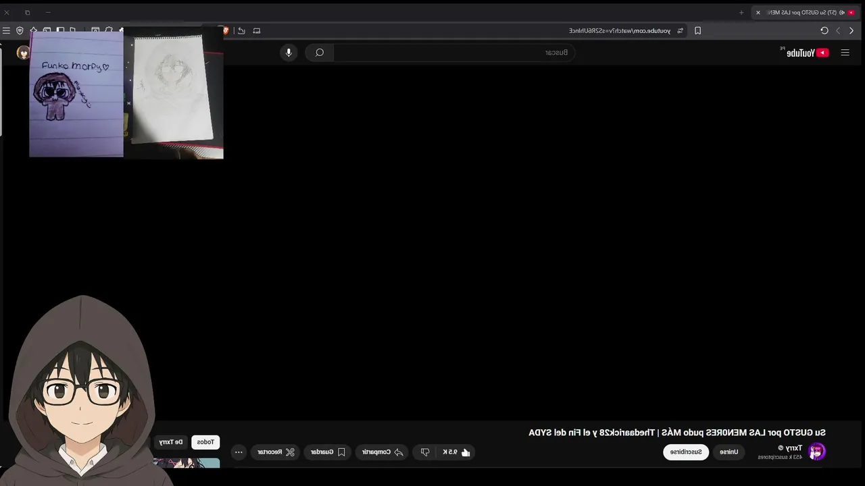
Task: Open the user profile avatar on YouTube
Action: tap(23, 53)
